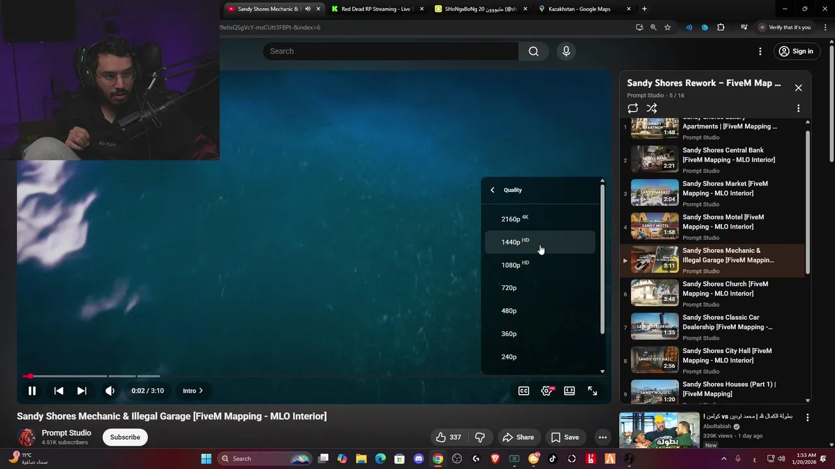Click Verify that it's you profile
The image size is (835, 469).
785,27
